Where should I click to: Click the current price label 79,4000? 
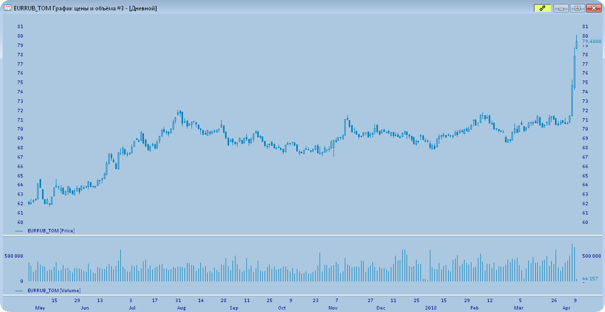[x=592, y=42]
